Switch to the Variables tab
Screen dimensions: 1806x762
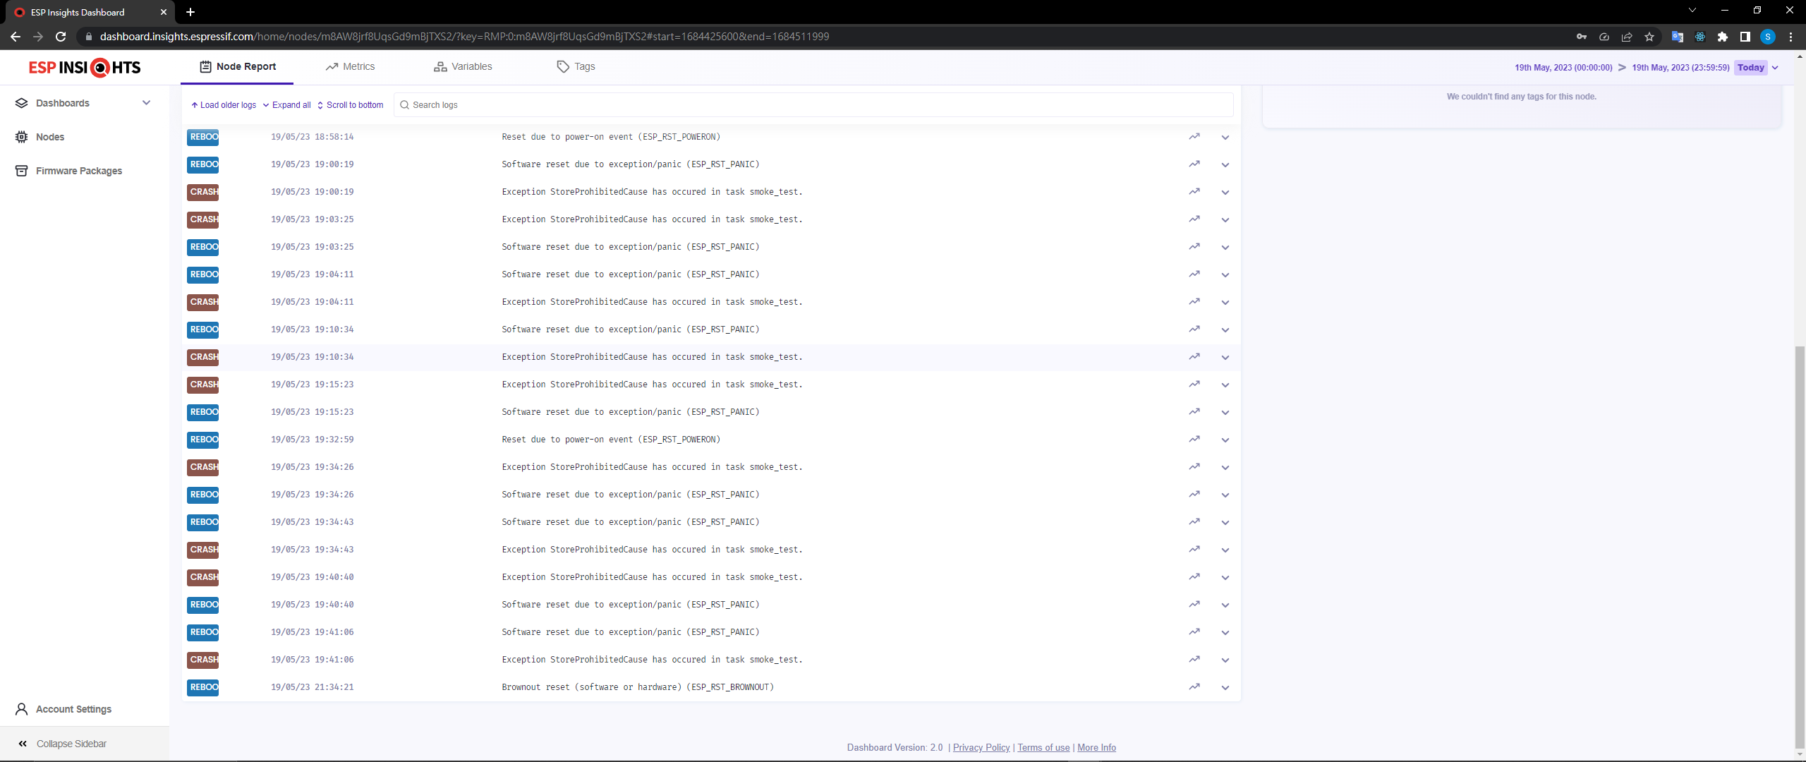[x=471, y=66]
